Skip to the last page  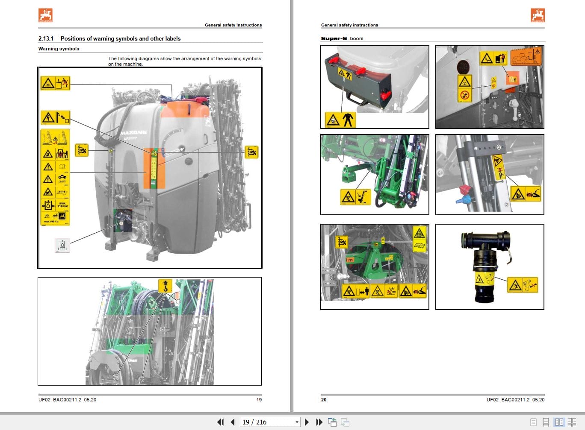319,422
